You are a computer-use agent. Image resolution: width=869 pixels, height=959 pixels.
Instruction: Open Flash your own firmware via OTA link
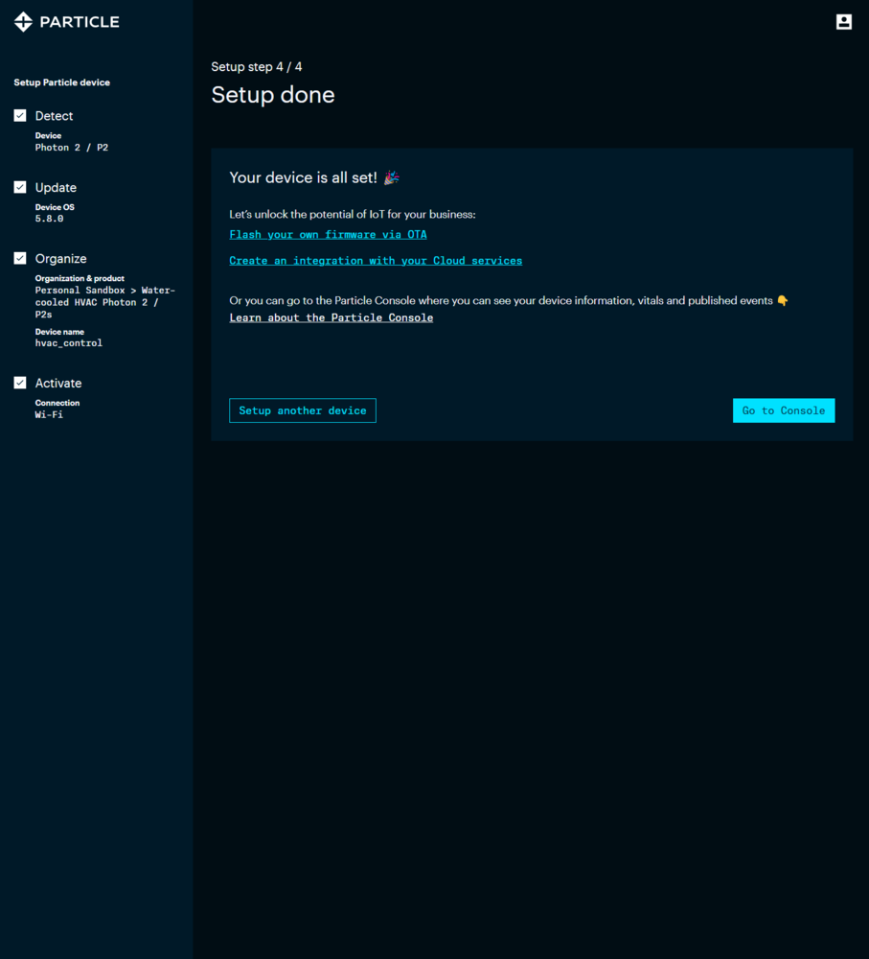(x=329, y=234)
